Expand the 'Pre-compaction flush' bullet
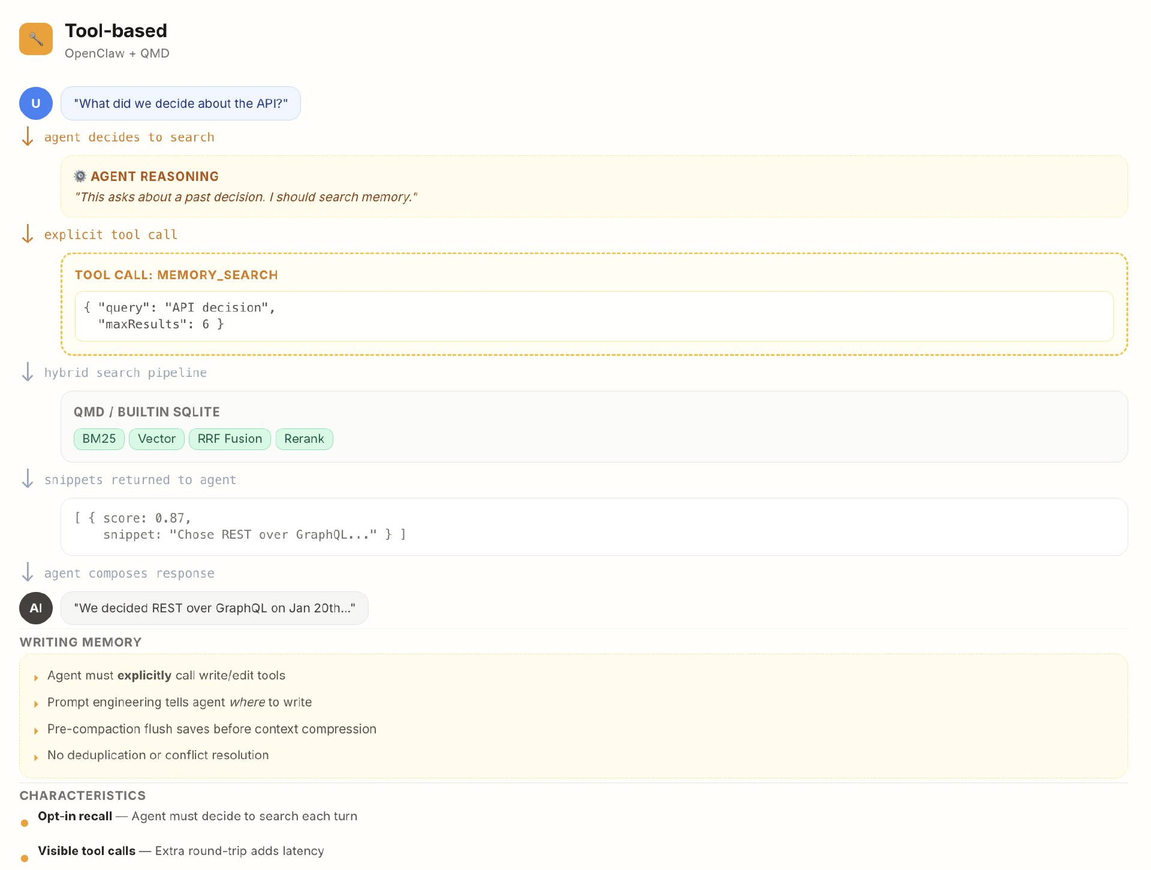 click(x=36, y=730)
